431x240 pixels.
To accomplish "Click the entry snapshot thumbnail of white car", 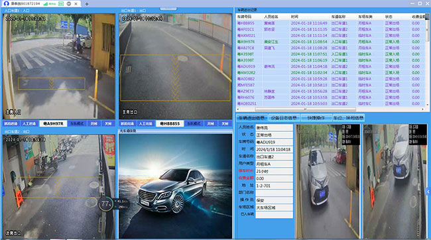I will (328, 181).
